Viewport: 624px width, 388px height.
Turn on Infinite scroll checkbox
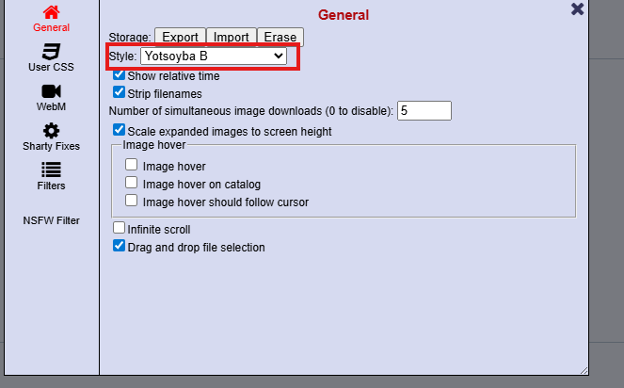(x=120, y=228)
